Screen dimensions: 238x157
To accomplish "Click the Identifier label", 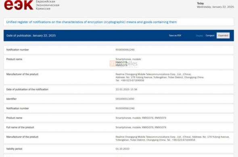I will coord(11,99).
